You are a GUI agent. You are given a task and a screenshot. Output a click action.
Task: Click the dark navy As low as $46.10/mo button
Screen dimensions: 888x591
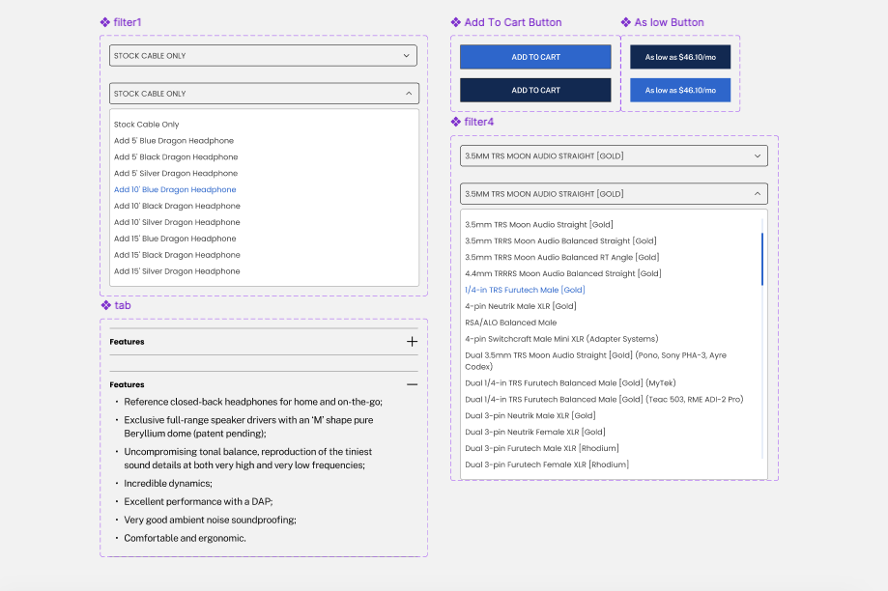pos(680,57)
